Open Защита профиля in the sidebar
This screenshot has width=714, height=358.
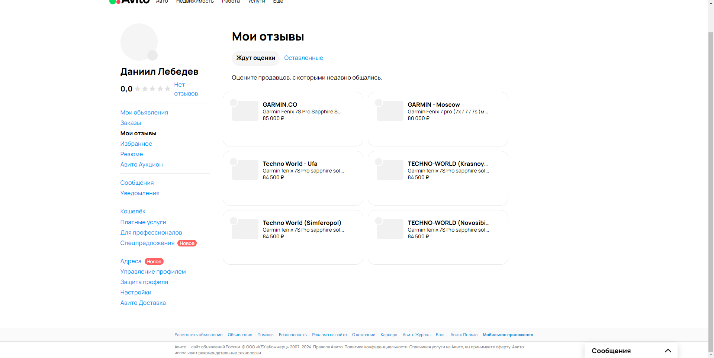point(144,282)
